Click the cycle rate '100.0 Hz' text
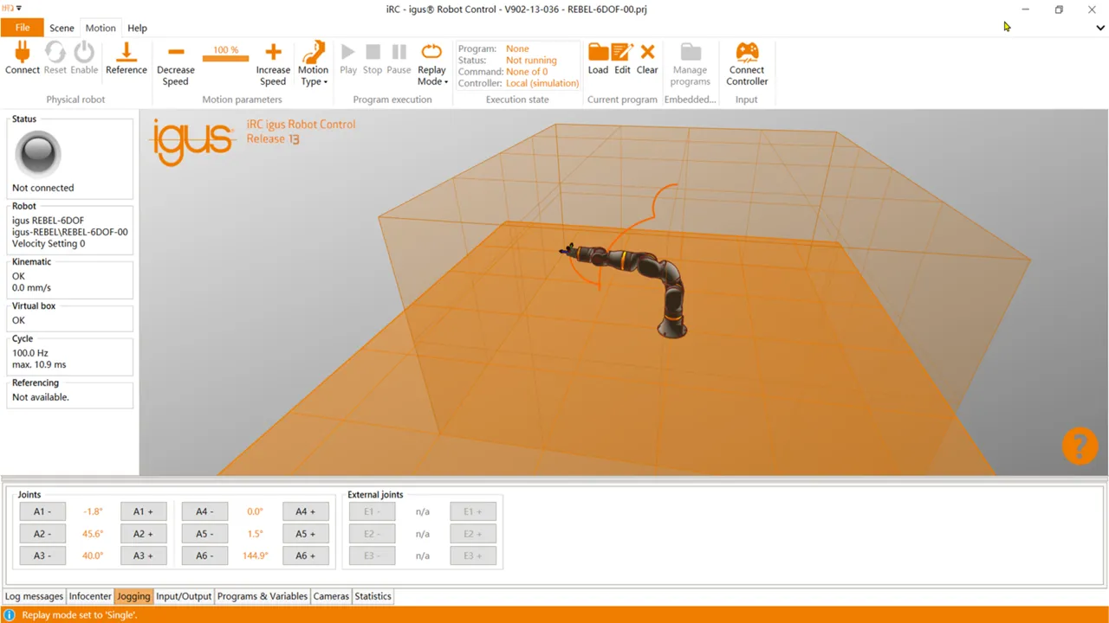 click(30, 353)
